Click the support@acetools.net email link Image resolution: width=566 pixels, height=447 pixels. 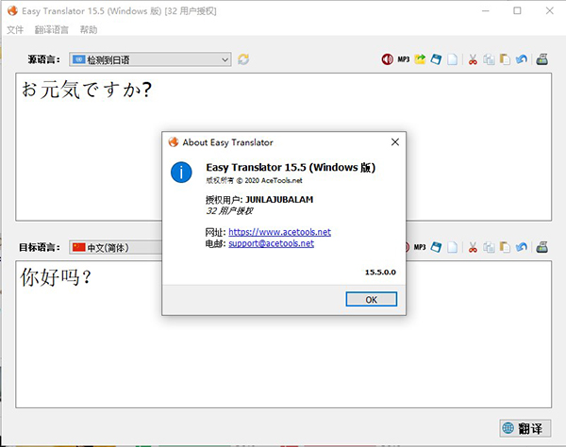[x=271, y=243]
